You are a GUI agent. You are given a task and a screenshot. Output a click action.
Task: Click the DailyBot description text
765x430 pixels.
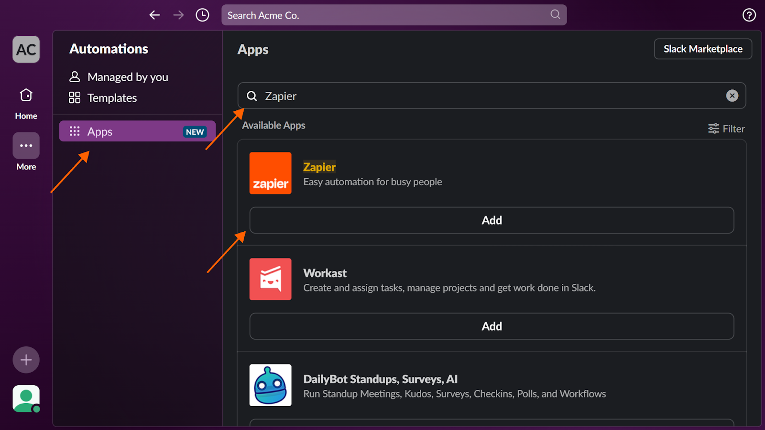[455, 394]
